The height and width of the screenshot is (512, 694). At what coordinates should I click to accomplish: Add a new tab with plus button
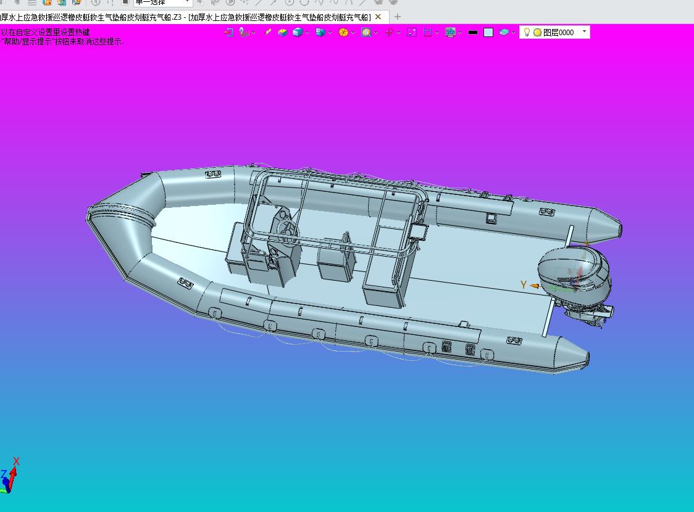click(x=398, y=17)
